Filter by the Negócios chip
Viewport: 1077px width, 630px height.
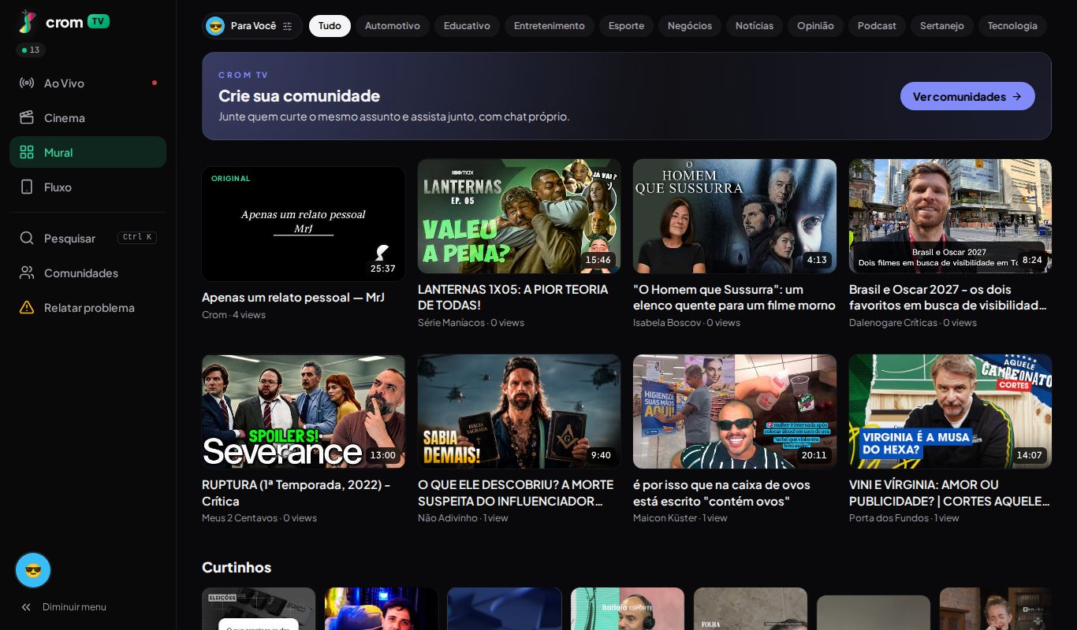click(x=690, y=26)
